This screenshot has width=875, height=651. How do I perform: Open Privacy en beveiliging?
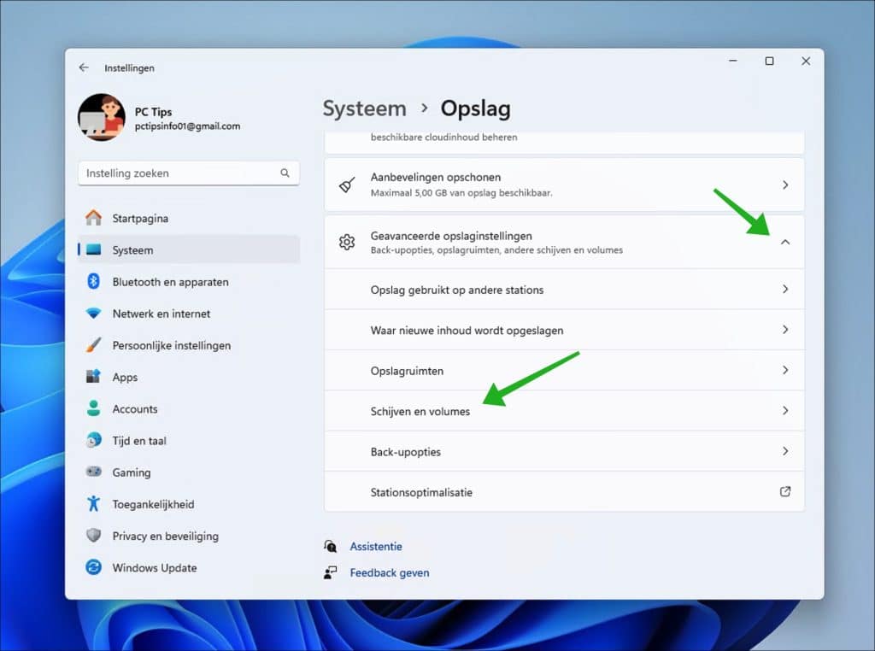tap(189, 536)
